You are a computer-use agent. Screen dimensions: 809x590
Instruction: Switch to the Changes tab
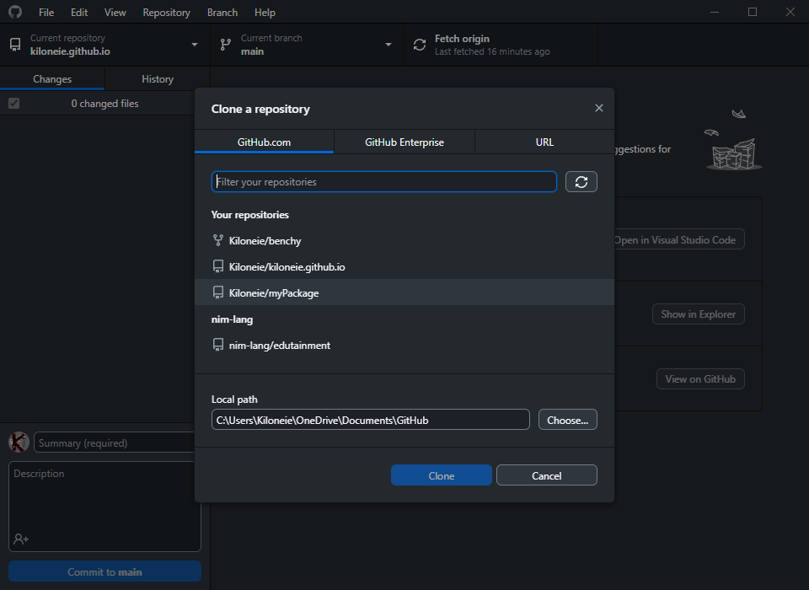point(52,79)
